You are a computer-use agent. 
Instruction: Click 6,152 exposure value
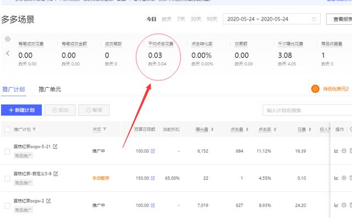pos(203,151)
